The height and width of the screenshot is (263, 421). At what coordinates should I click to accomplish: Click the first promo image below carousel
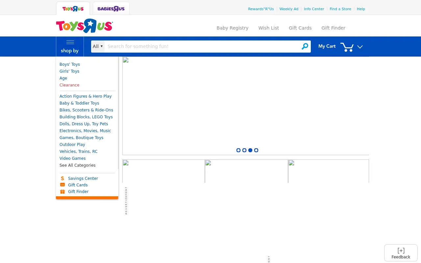(x=163, y=171)
